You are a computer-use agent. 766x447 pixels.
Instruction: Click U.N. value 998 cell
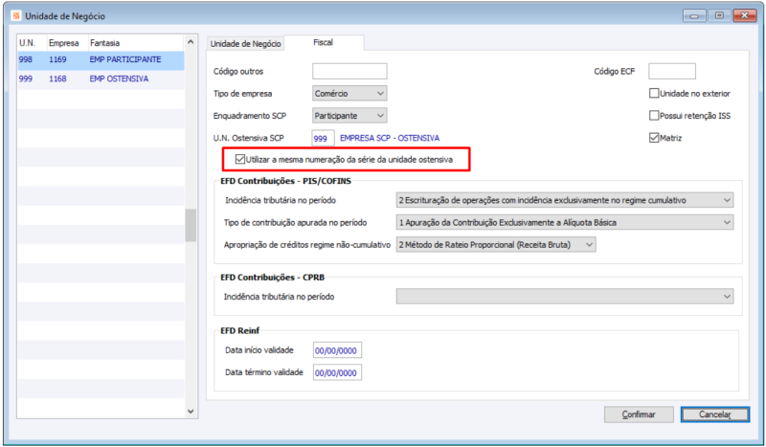tap(26, 59)
